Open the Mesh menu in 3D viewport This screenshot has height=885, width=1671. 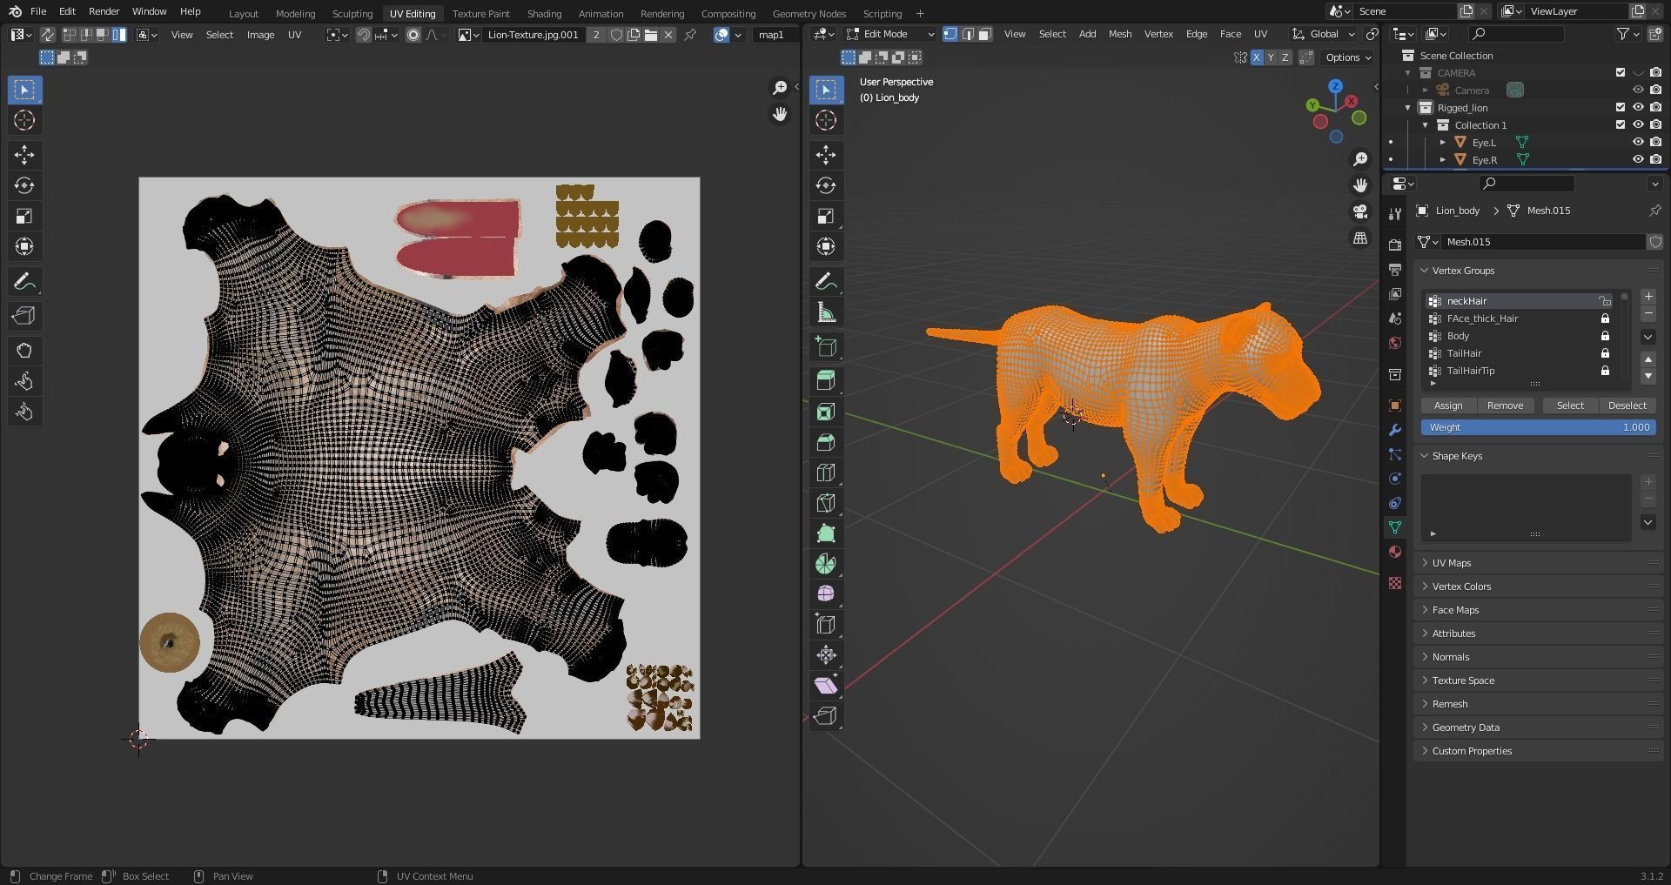pos(1120,34)
